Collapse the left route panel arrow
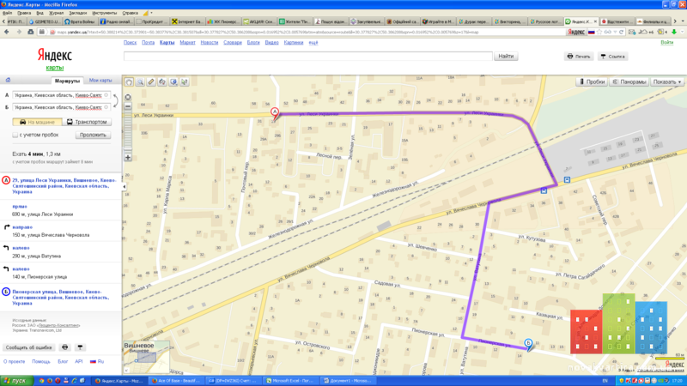Screen dimensions: 687x386 point(124,186)
